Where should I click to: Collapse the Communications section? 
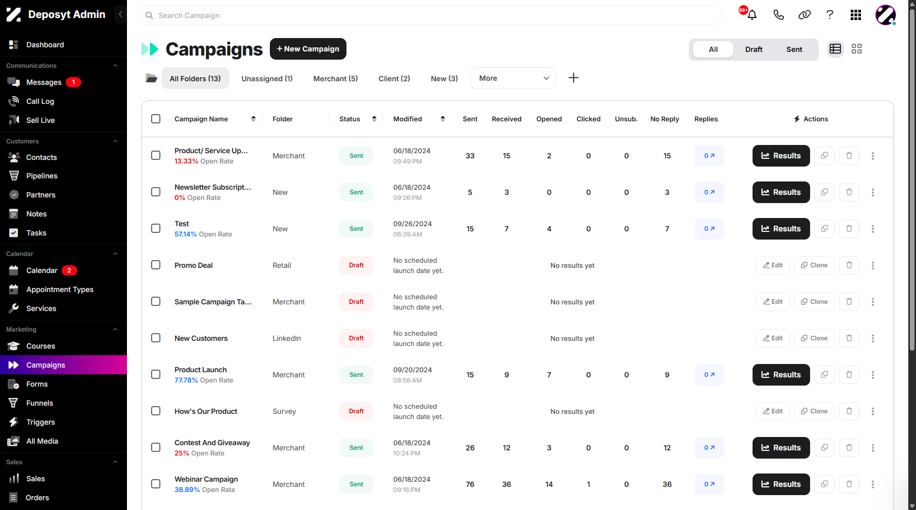[115, 66]
